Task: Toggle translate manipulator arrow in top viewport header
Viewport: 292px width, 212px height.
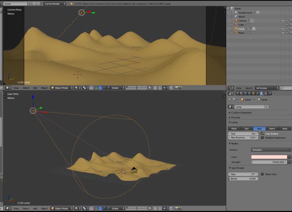Action: point(100,88)
